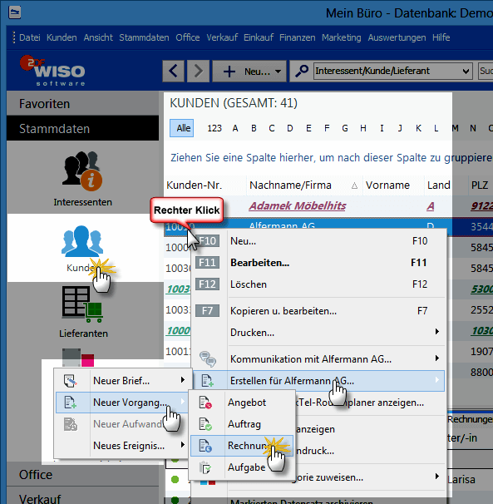Select Auftrag from the submenu

(242, 424)
